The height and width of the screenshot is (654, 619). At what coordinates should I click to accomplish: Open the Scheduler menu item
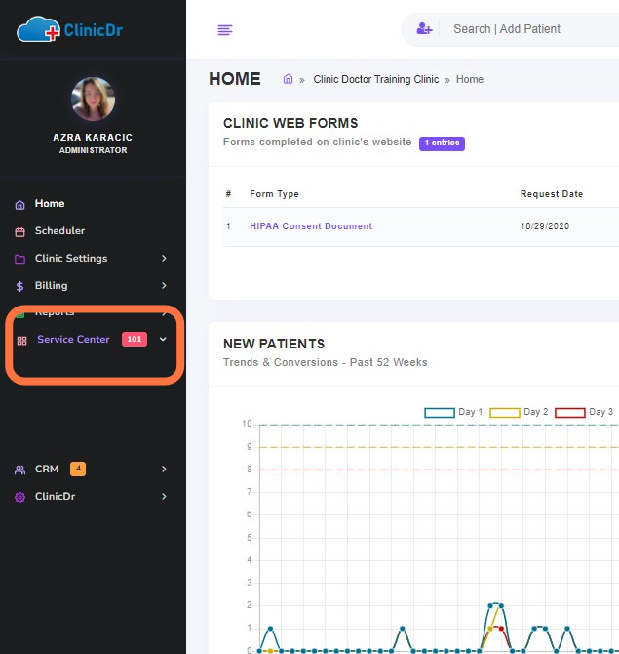(59, 230)
